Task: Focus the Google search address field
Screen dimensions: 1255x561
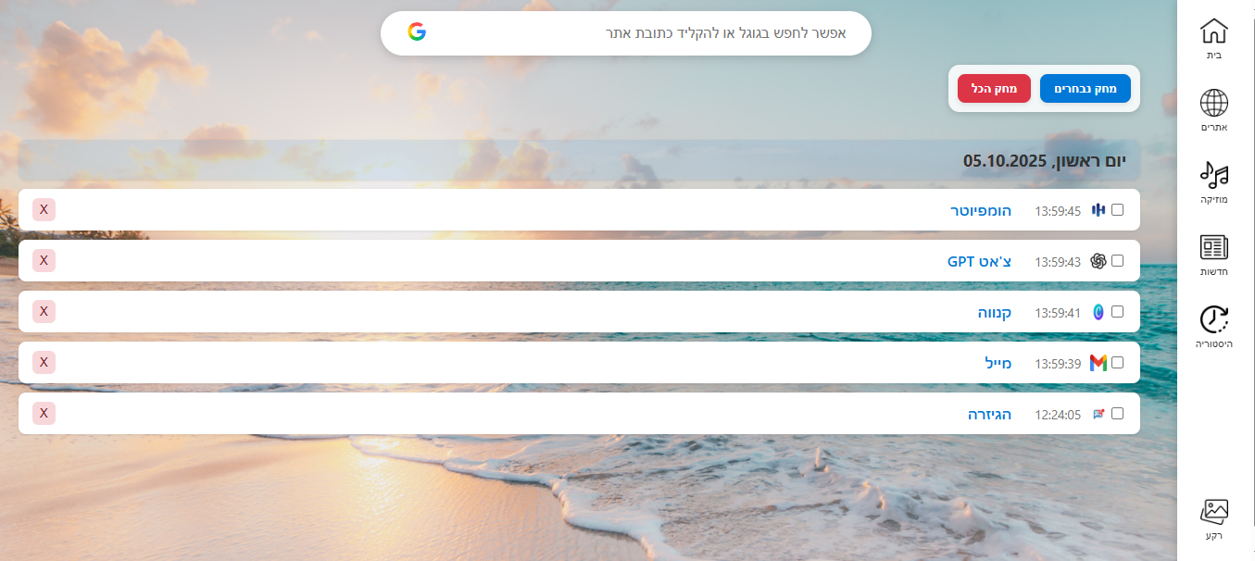Action: point(626,33)
